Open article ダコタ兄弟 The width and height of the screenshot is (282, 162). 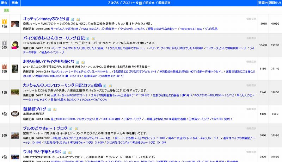coord(211,29)
